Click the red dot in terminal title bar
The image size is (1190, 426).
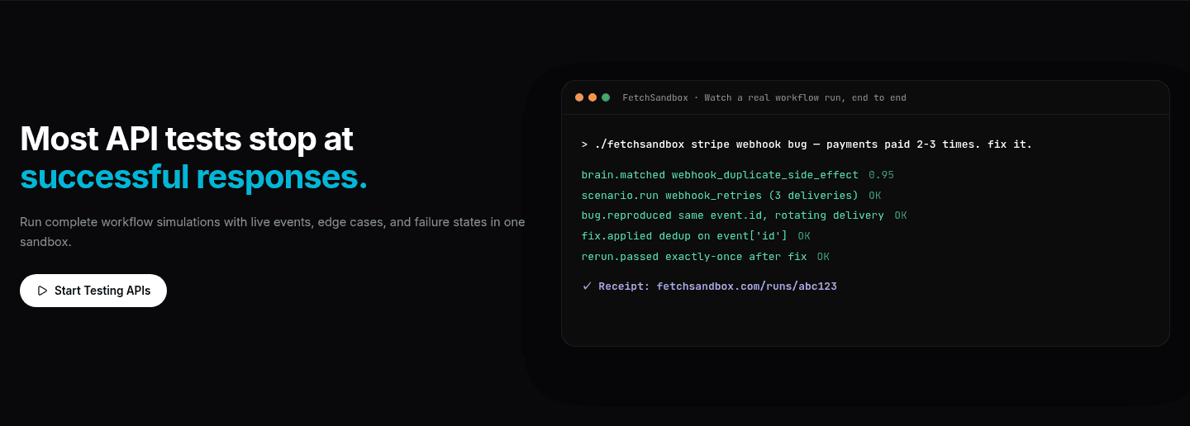pos(579,97)
